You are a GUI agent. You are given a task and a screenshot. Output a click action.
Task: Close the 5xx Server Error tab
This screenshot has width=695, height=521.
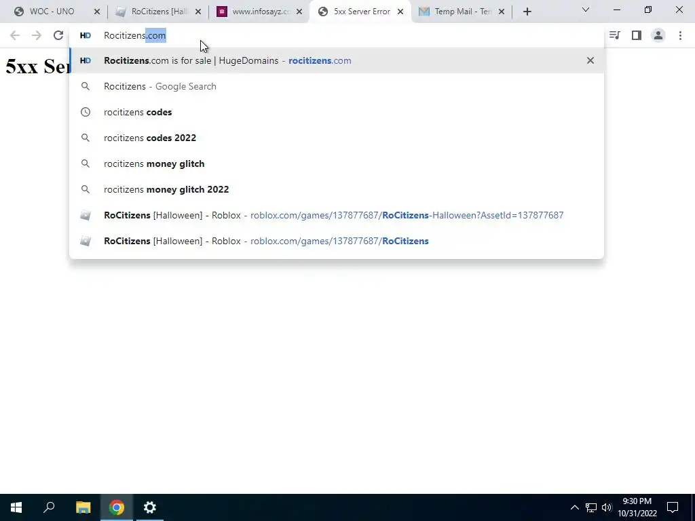click(400, 12)
